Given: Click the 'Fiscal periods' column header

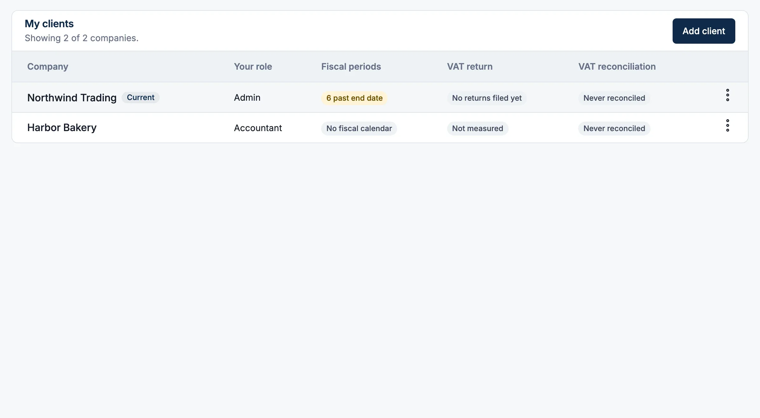Looking at the screenshot, I should (351, 66).
